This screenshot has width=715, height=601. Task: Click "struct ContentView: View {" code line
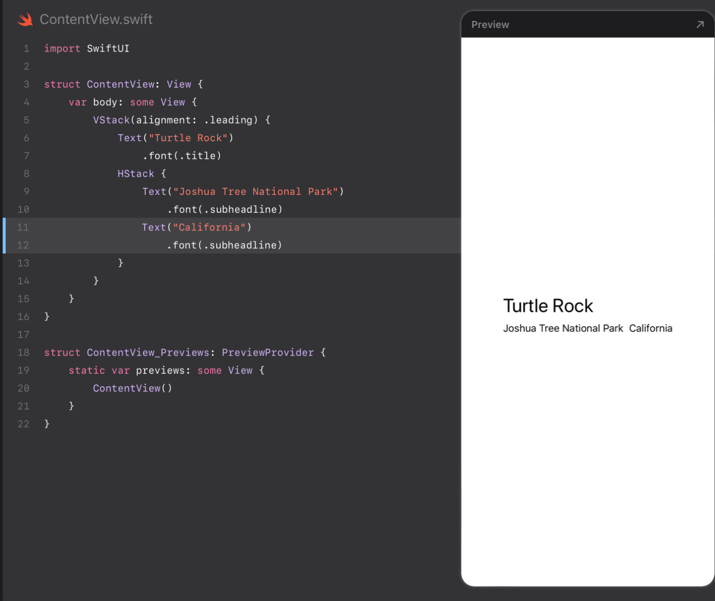(x=124, y=84)
